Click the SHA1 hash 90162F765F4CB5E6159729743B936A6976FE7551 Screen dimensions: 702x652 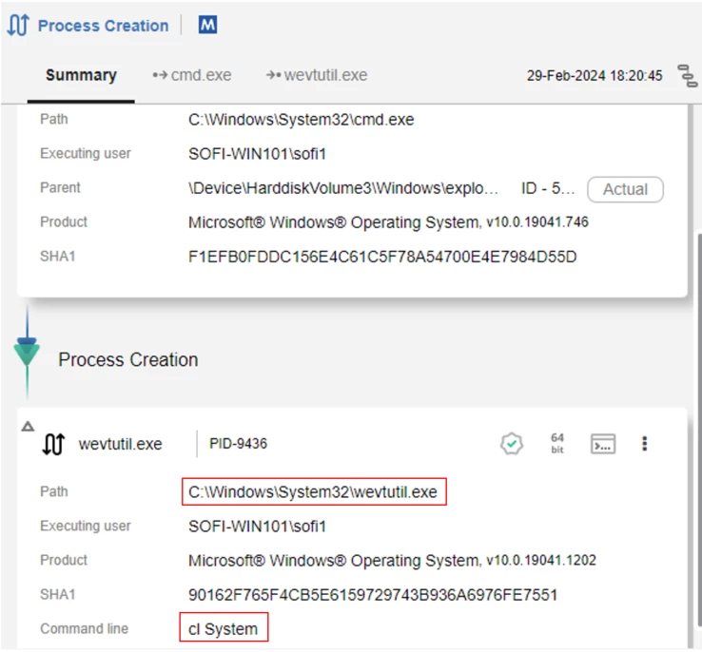coord(373,595)
